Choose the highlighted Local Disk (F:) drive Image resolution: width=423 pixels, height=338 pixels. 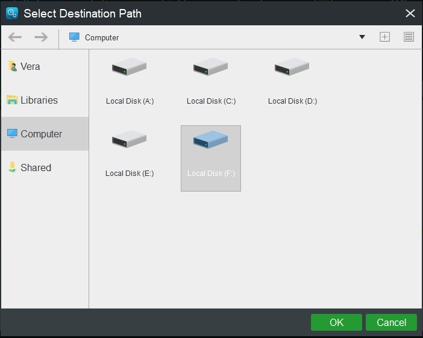211,142
